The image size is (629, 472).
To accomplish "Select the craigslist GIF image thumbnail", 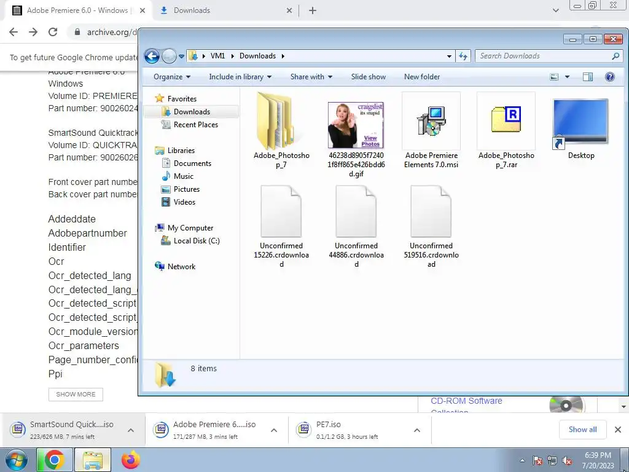I will pos(356,125).
